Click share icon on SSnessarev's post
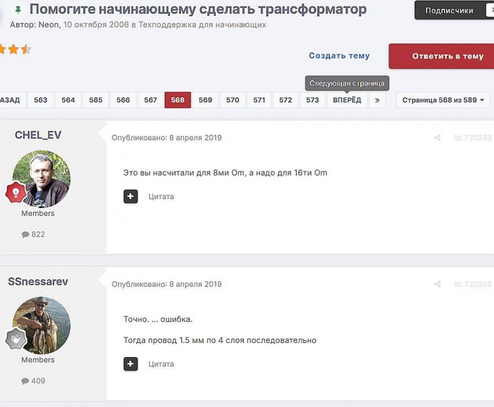The height and width of the screenshot is (407, 494). click(x=437, y=284)
